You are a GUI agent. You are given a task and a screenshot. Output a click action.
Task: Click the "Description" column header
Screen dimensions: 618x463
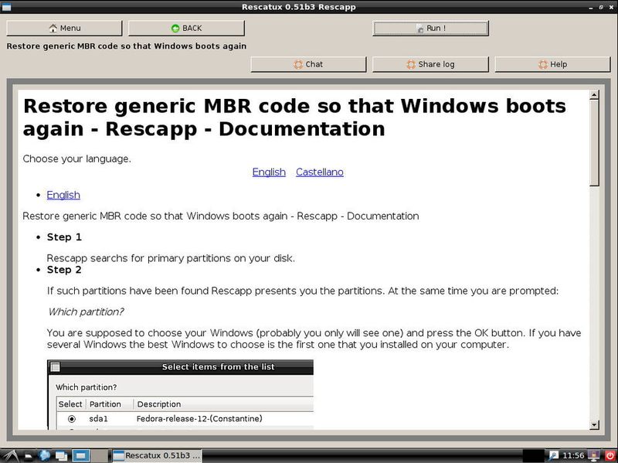[159, 404]
